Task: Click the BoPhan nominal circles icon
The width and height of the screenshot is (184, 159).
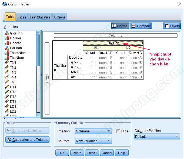Action: 7,48
